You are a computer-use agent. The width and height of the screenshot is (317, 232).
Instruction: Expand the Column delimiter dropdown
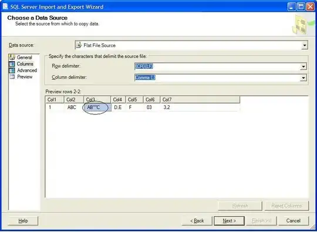click(x=303, y=78)
